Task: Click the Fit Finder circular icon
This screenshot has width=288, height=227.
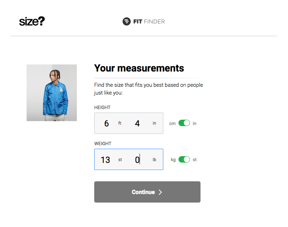Action: [126, 22]
